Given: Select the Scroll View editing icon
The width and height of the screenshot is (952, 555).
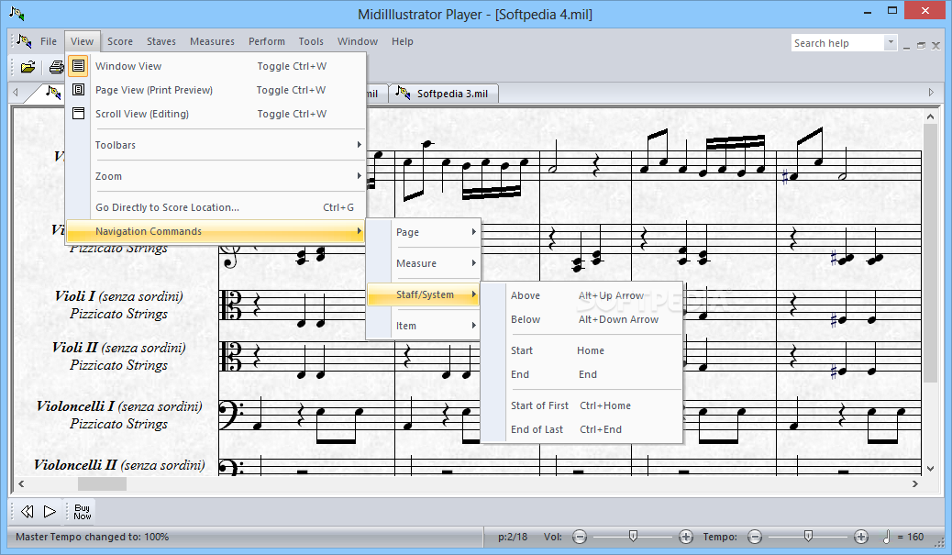Looking at the screenshot, I should coord(78,114).
